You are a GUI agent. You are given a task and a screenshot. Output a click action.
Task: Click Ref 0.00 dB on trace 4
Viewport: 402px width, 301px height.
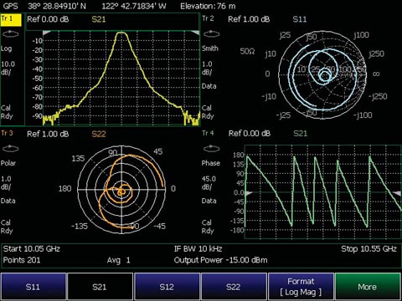250,134
